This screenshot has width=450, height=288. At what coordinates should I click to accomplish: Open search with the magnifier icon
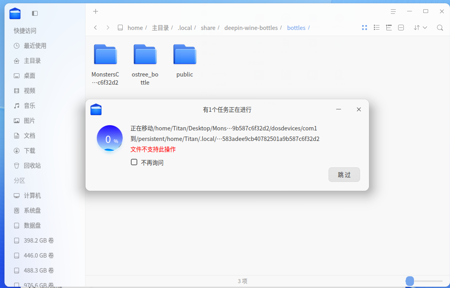click(x=439, y=28)
